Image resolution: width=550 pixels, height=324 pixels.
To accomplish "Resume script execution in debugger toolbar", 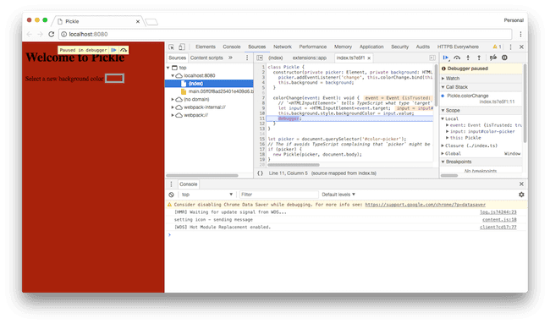I will pos(446,58).
